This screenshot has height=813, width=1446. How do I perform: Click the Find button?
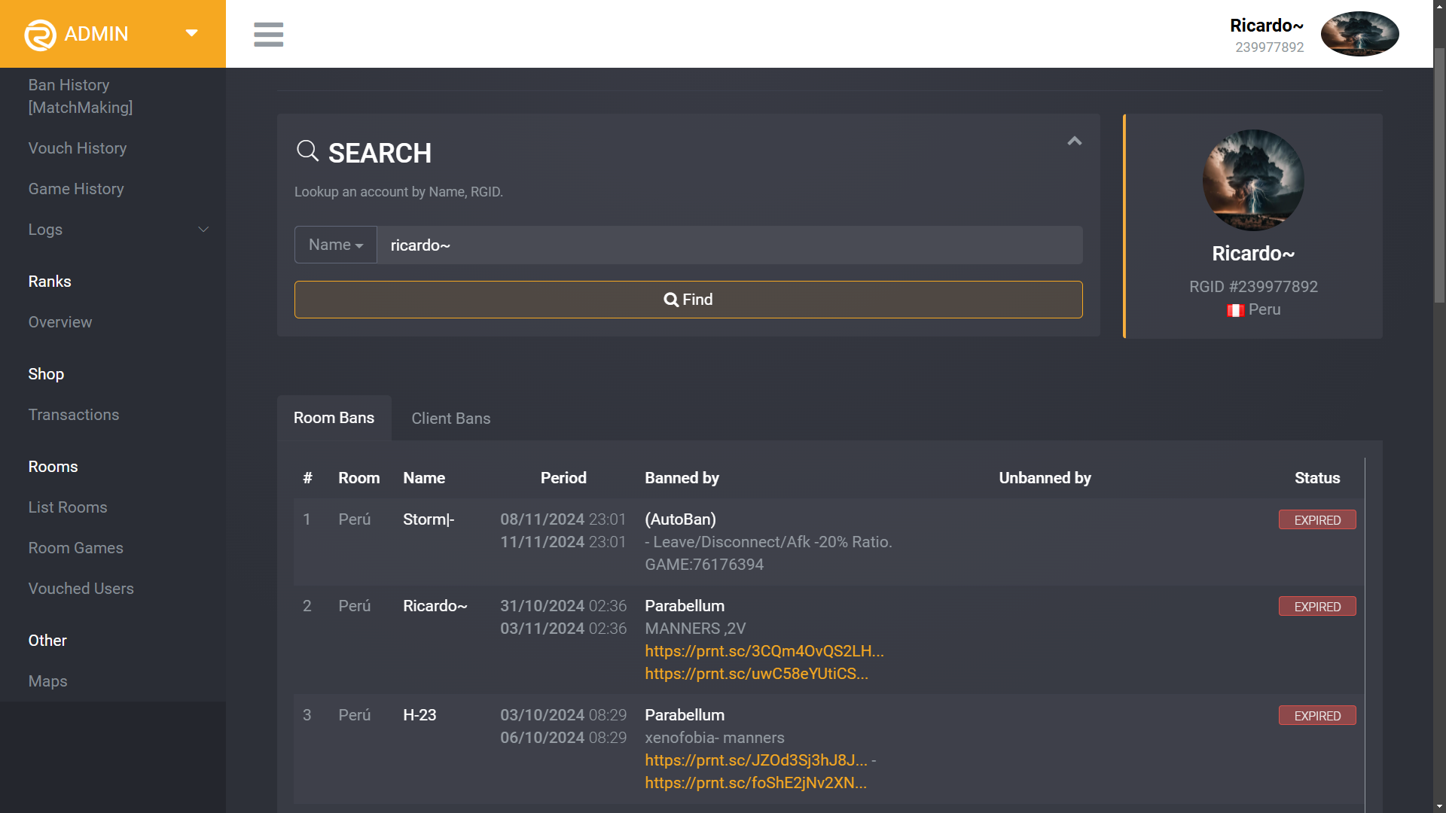coord(688,300)
